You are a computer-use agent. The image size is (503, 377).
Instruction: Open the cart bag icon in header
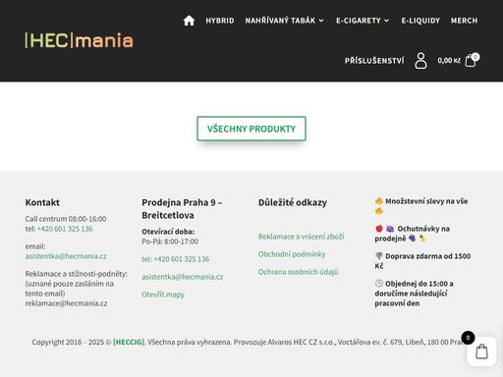pyautogui.click(x=472, y=60)
